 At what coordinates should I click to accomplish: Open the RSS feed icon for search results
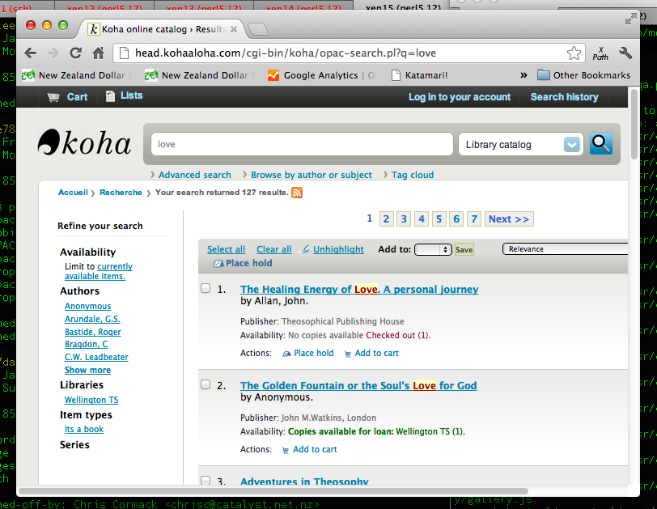click(x=297, y=193)
